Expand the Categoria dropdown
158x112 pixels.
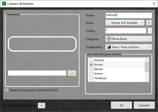[129, 39]
